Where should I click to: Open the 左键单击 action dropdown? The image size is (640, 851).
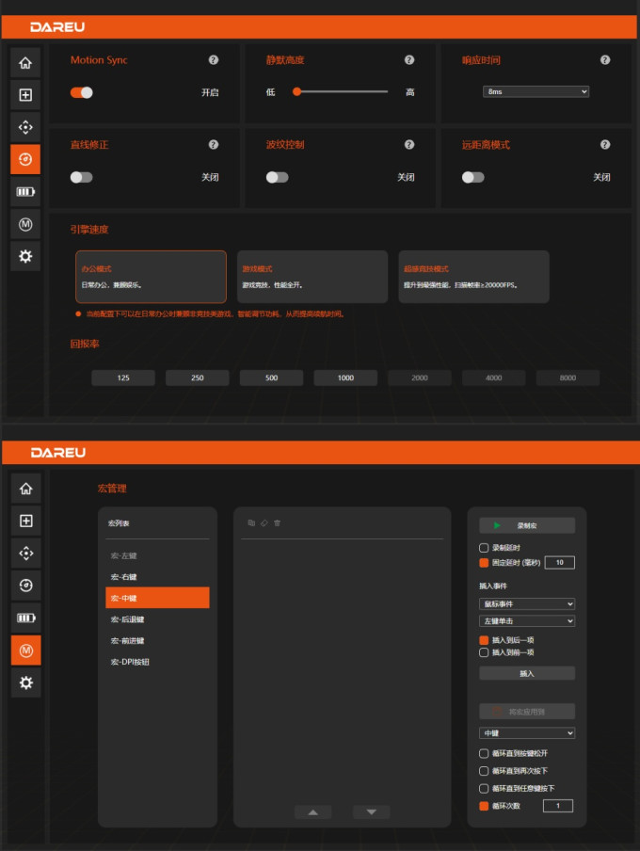[527, 621]
